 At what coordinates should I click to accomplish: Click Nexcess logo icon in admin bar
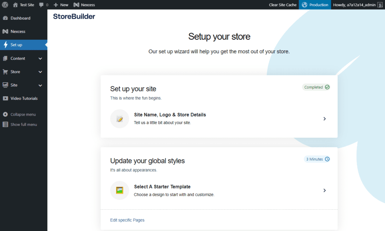coord(76,5)
